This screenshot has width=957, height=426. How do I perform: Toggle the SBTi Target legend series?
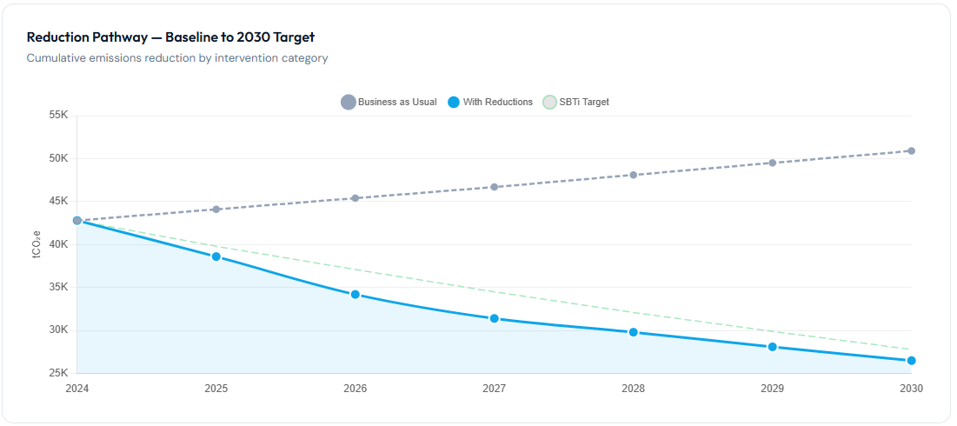point(576,102)
